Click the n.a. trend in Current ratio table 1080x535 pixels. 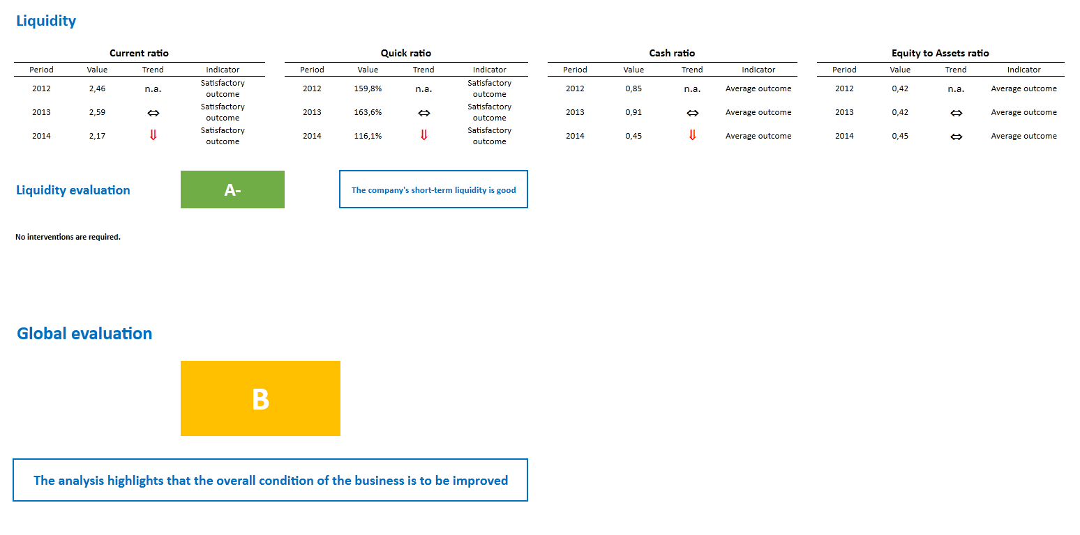point(153,89)
